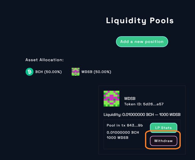Click the token ID value 5d26...e57
Viewport: 195px width, 160px height.
coord(154,104)
